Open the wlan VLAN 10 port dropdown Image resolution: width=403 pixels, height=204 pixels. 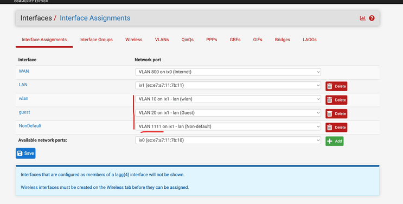coord(228,99)
